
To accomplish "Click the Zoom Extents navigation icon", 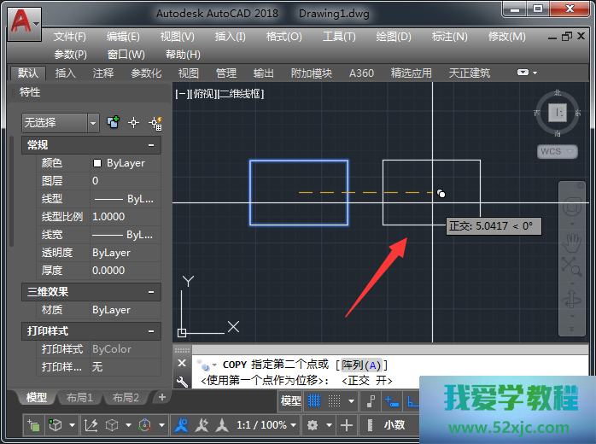I will (571, 267).
